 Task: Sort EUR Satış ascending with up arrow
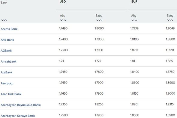(x=172, y=20)
